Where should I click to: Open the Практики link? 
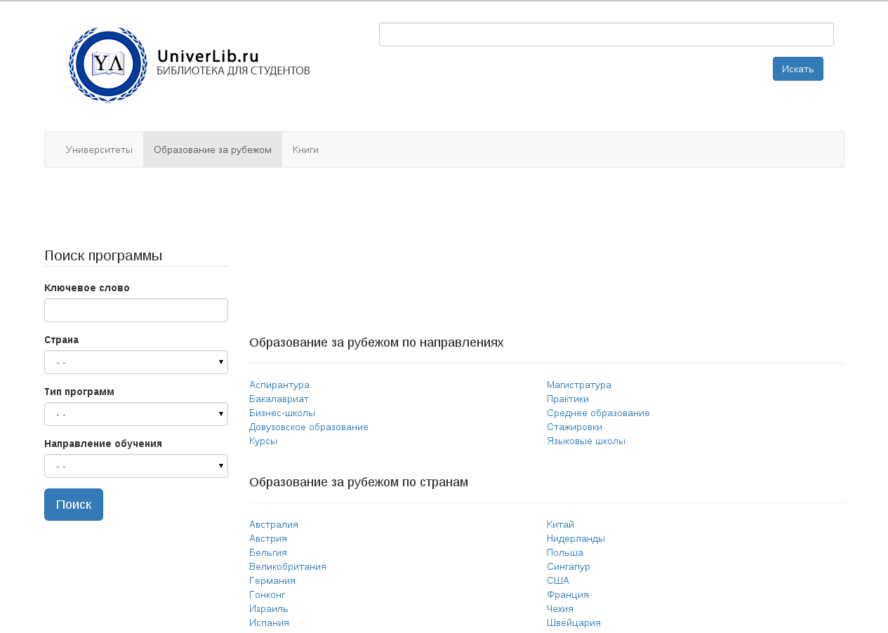point(568,399)
